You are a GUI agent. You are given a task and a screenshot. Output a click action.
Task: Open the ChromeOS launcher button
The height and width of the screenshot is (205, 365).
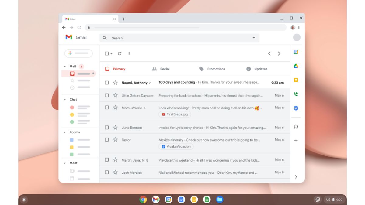(24, 200)
